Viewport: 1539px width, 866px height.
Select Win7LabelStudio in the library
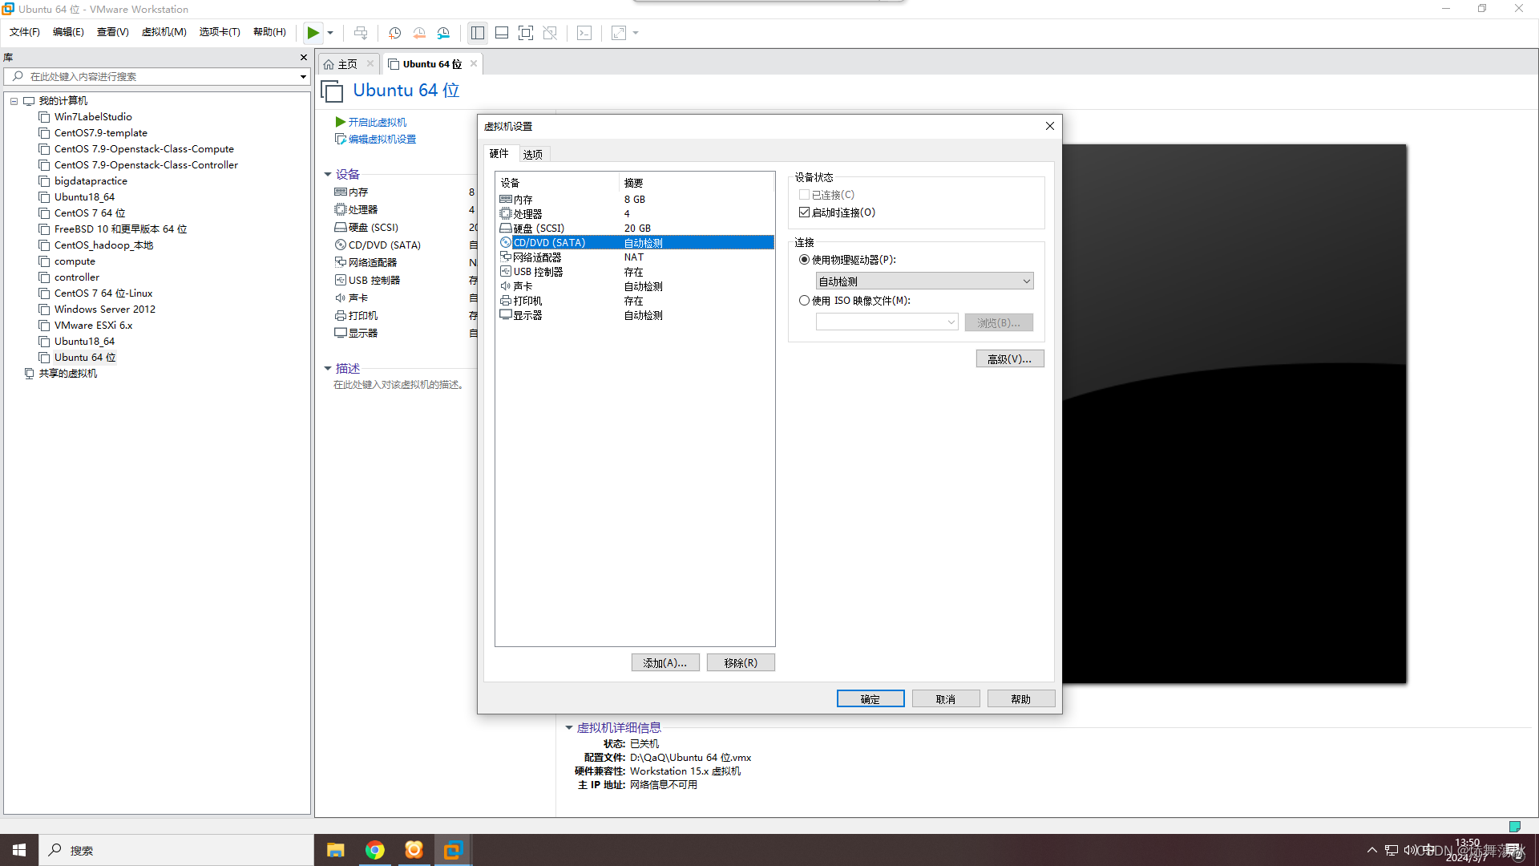pyautogui.click(x=93, y=117)
